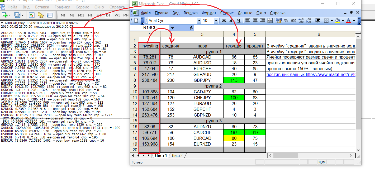375x178 pixels.
Task: Click the decrease indent icon
Action: 317,21
